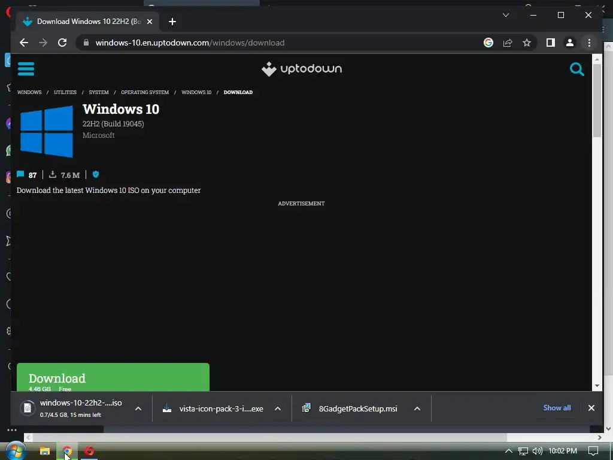Click the Windows 10 title heading
The width and height of the screenshot is (613, 460).
[x=121, y=109]
